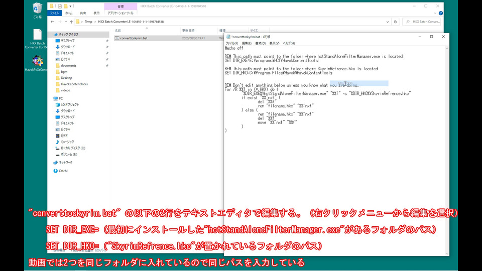Click the SET DIR_HKO line in Notepad
Viewport: 482px width, 271px height.
(x=279, y=73)
